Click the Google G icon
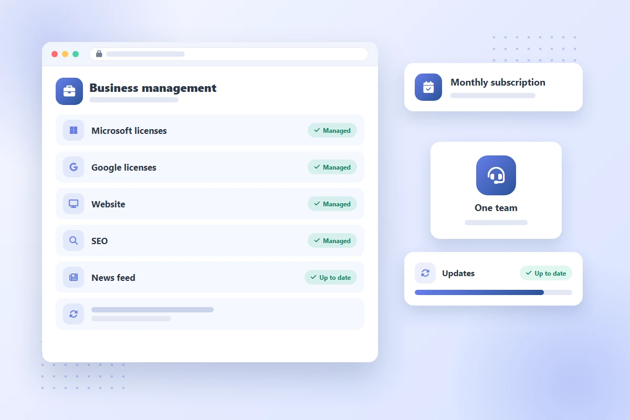 [73, 167]
